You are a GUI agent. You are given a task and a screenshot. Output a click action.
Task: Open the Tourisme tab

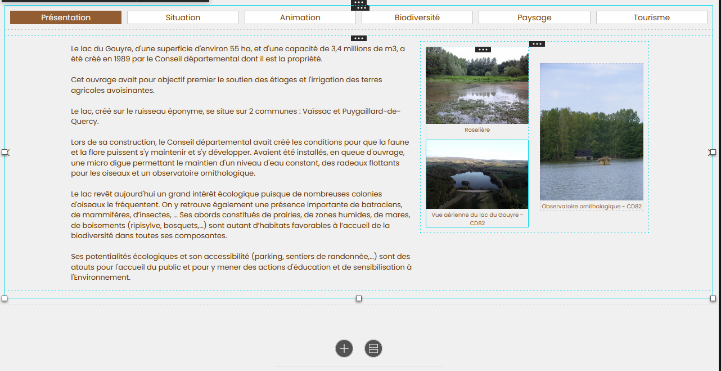tap(651, 17)
